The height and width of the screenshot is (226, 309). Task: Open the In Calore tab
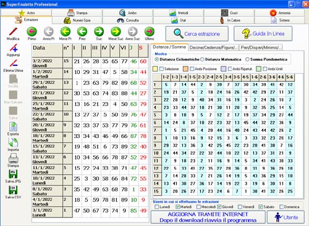pos(229,20)
